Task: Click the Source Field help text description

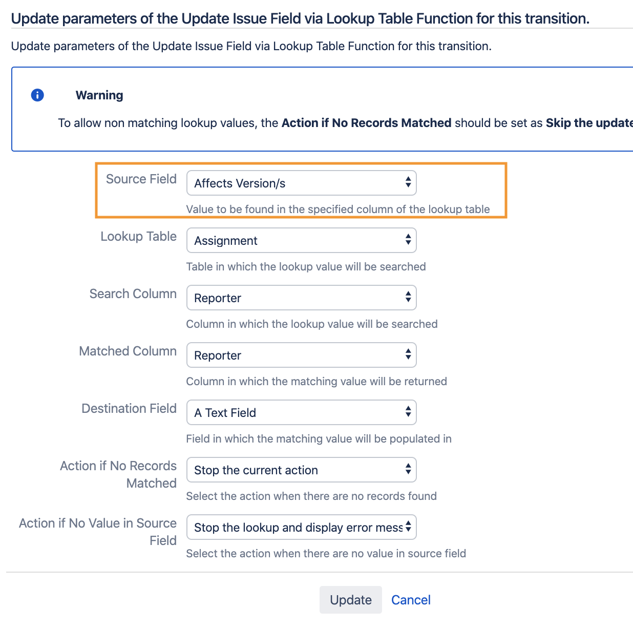Action: [x=338, y=209]
